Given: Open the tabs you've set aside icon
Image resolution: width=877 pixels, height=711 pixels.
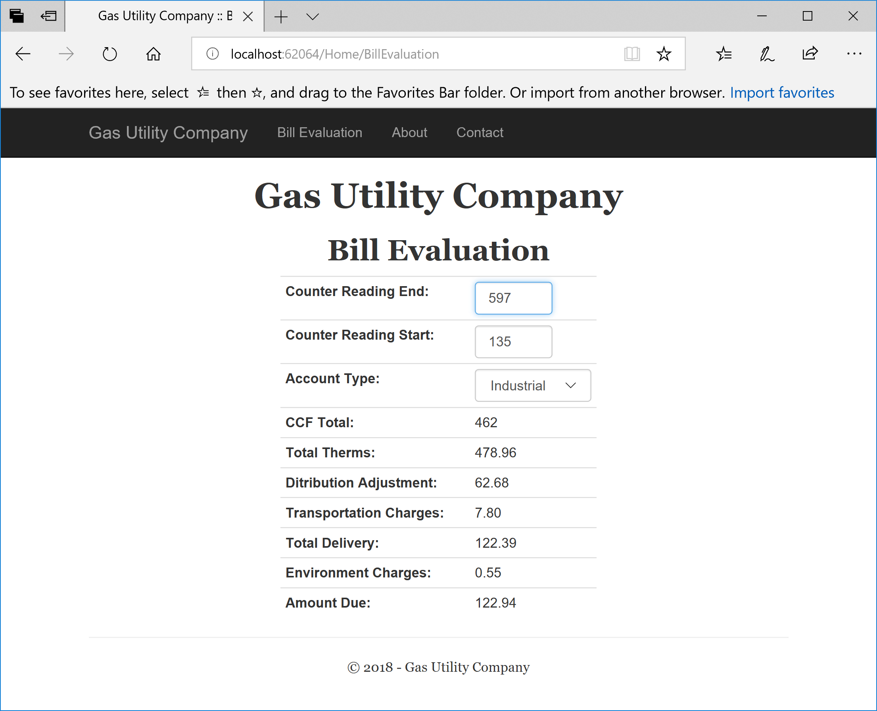Looking at the screenshot, I should coord(17,16).
